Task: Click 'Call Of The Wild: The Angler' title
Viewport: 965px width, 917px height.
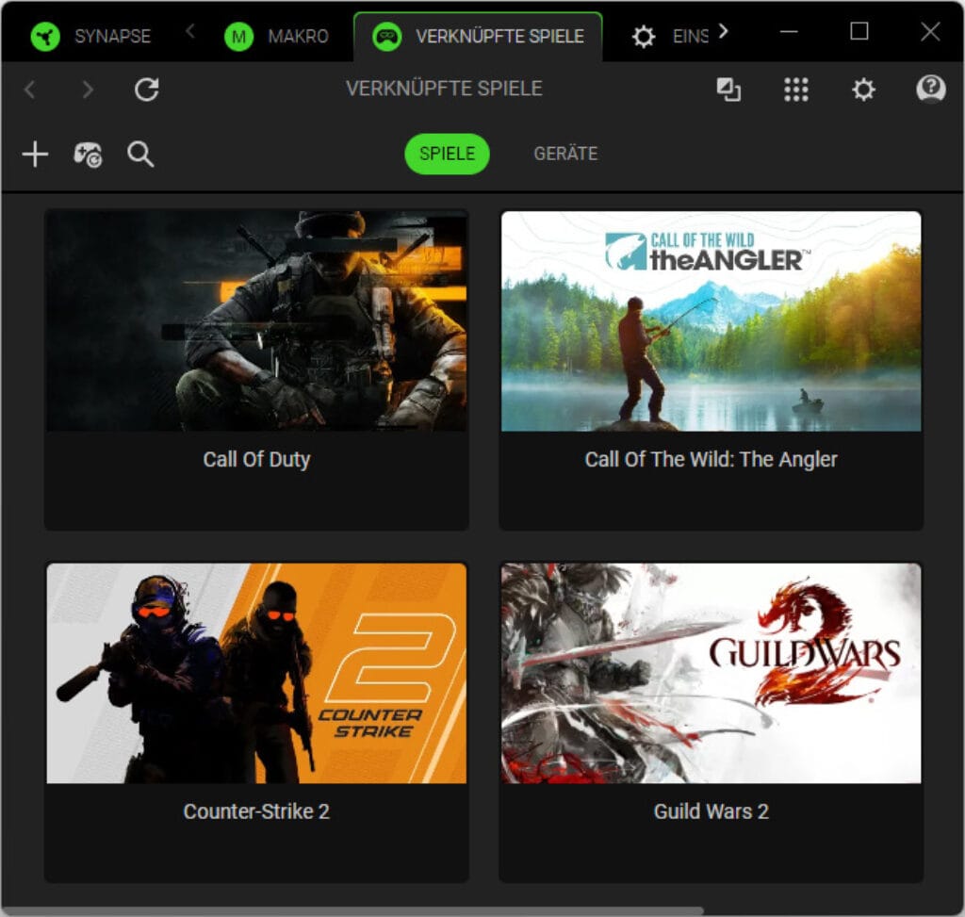Action: [x=711, y=459]
